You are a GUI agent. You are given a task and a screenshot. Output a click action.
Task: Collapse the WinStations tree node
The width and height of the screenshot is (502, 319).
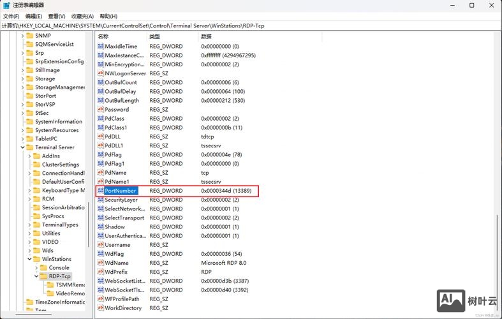[x=29, y=259]
